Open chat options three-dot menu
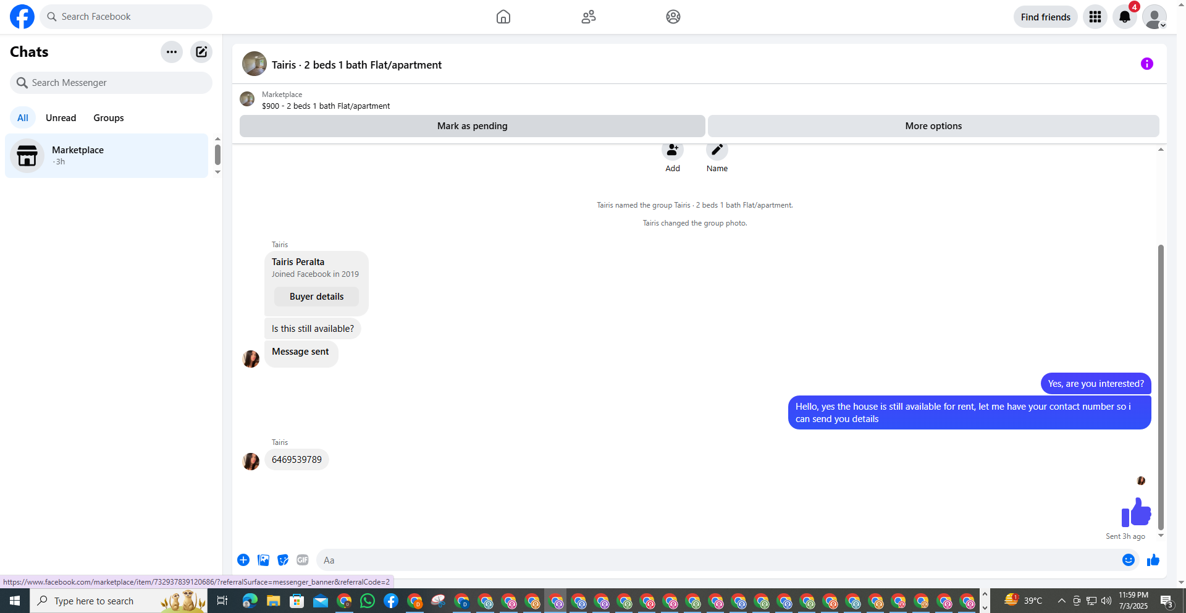This screenshot has width=1186, height=613. [x=172, y=52]
